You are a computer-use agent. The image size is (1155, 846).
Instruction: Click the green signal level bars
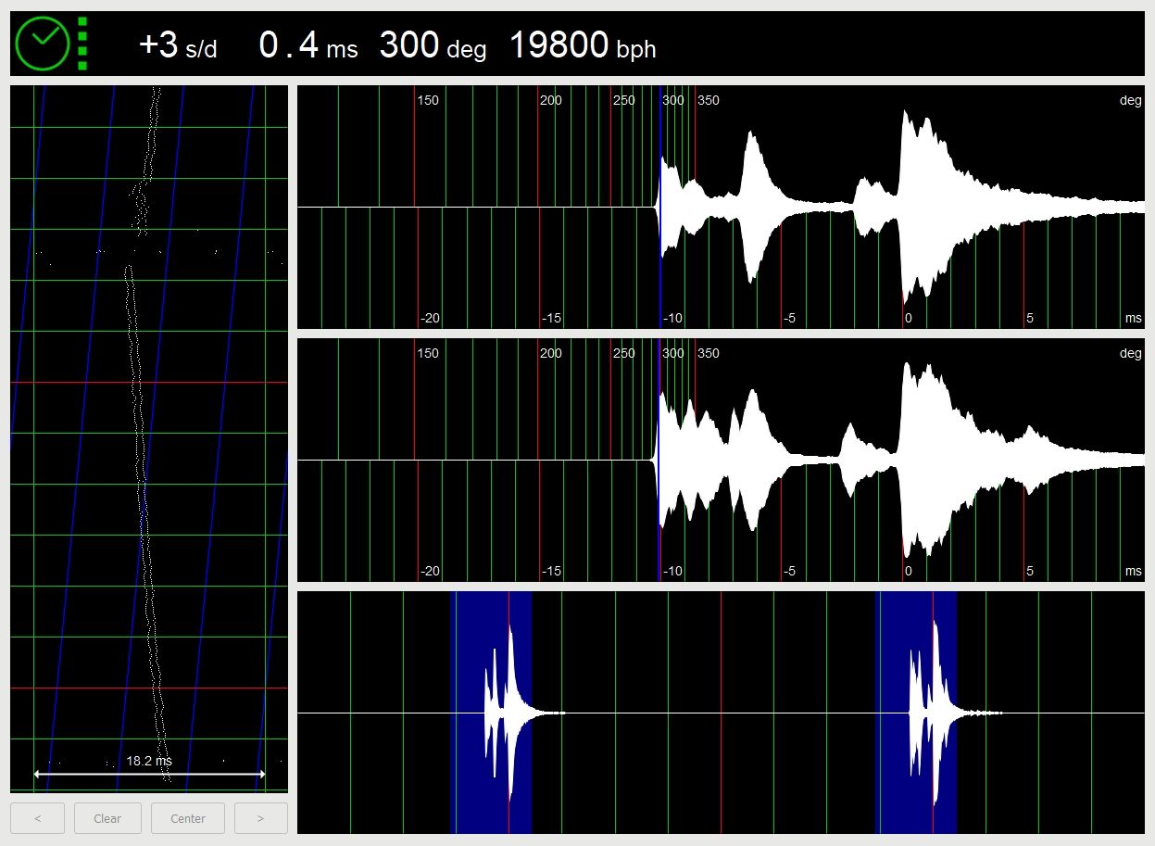point(82,43)
